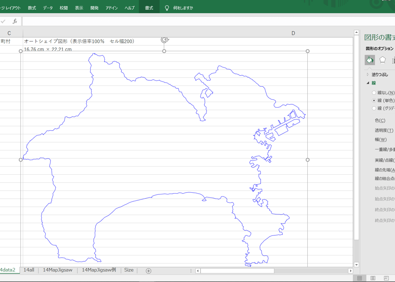Open the アドイン ribbon tab
The width and height of the screenshot is (395, 282).
click(112, 8)
